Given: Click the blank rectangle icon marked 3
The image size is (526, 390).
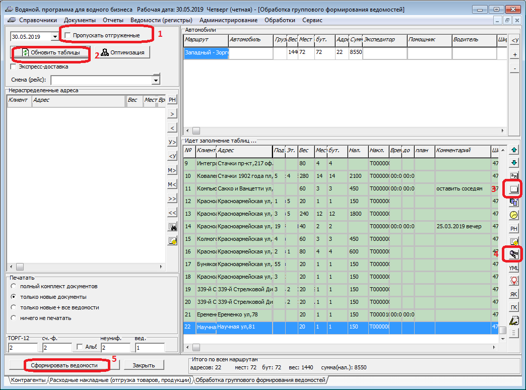Looking at the screenshot, I should [514, 189].
